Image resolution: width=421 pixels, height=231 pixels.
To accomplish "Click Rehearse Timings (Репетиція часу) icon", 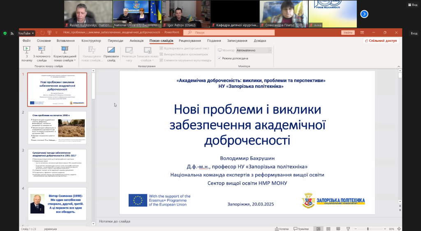I will click(129, 50).
